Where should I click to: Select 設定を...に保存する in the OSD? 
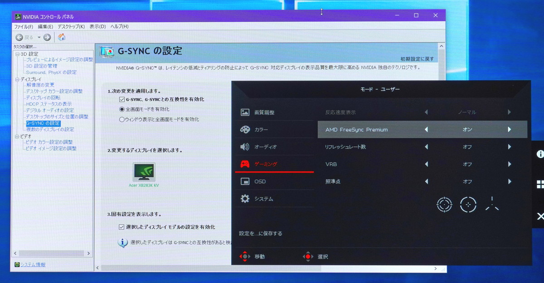click(261, 234)
